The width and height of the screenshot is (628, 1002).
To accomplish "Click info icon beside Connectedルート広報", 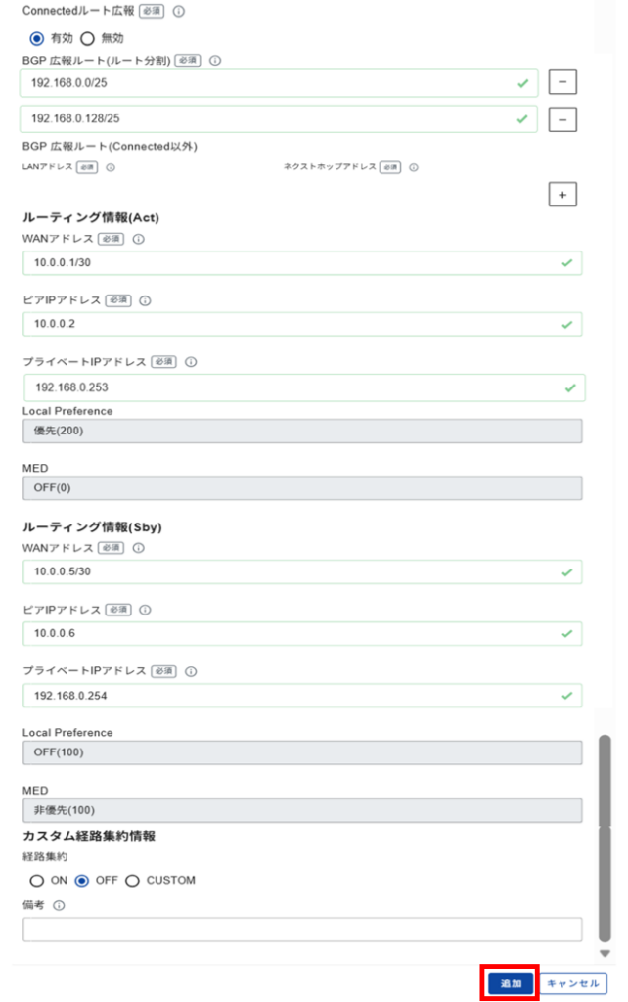I will pyautogui.click(x=179, y=11).
